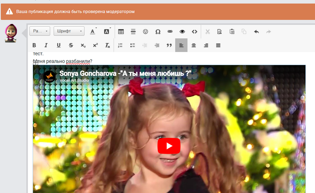
Task: Insert a horizontal line
Action: (x=133, y=32)
